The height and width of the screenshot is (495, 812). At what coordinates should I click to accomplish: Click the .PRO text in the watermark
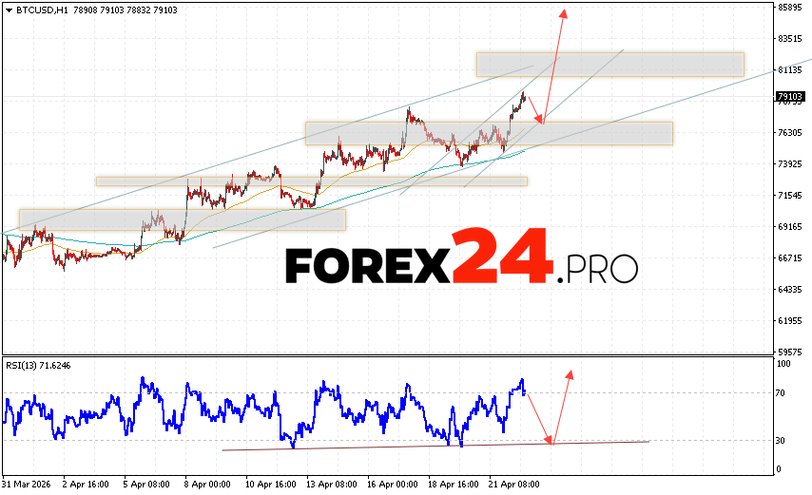[597, 269]
